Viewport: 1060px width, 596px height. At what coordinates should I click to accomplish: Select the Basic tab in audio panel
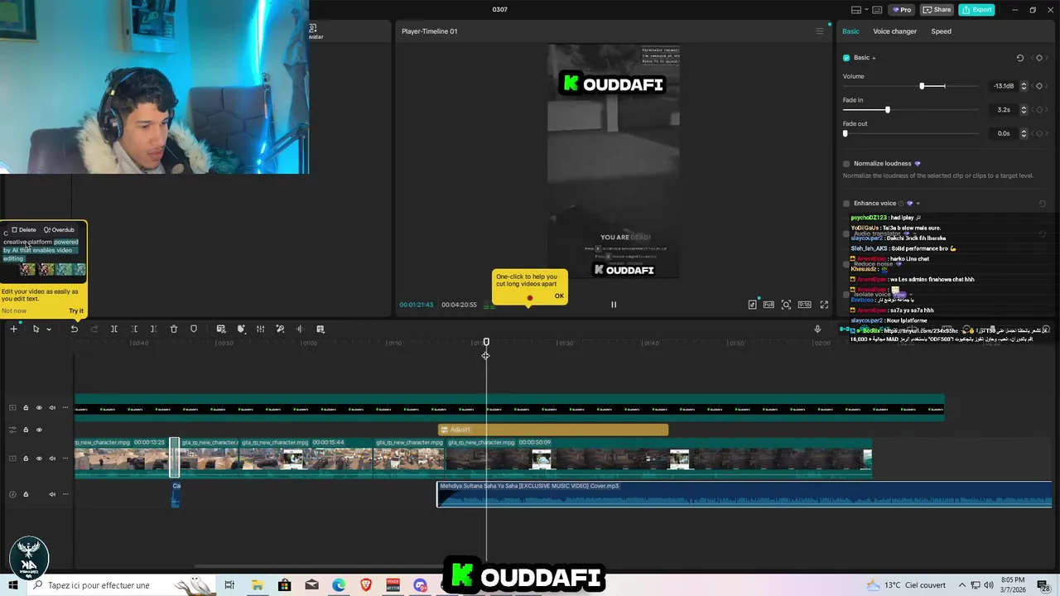pos(850,31)
